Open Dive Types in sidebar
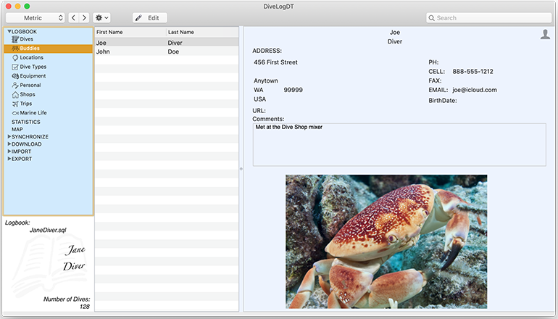Screen dimensions: 558x319 33,67
